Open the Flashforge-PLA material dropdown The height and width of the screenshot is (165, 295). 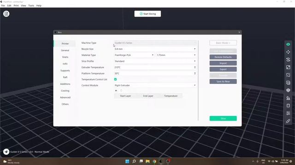pyautogui.click(x=134, y=55)
